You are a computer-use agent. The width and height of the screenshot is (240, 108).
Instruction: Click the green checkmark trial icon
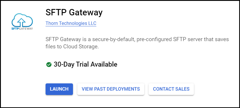pyautogui.click(x=49, y=65)
